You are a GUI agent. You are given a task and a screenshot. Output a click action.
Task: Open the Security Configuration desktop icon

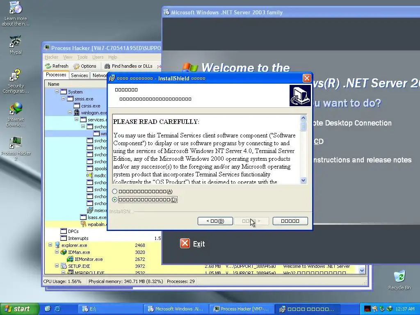click(16, 82)
